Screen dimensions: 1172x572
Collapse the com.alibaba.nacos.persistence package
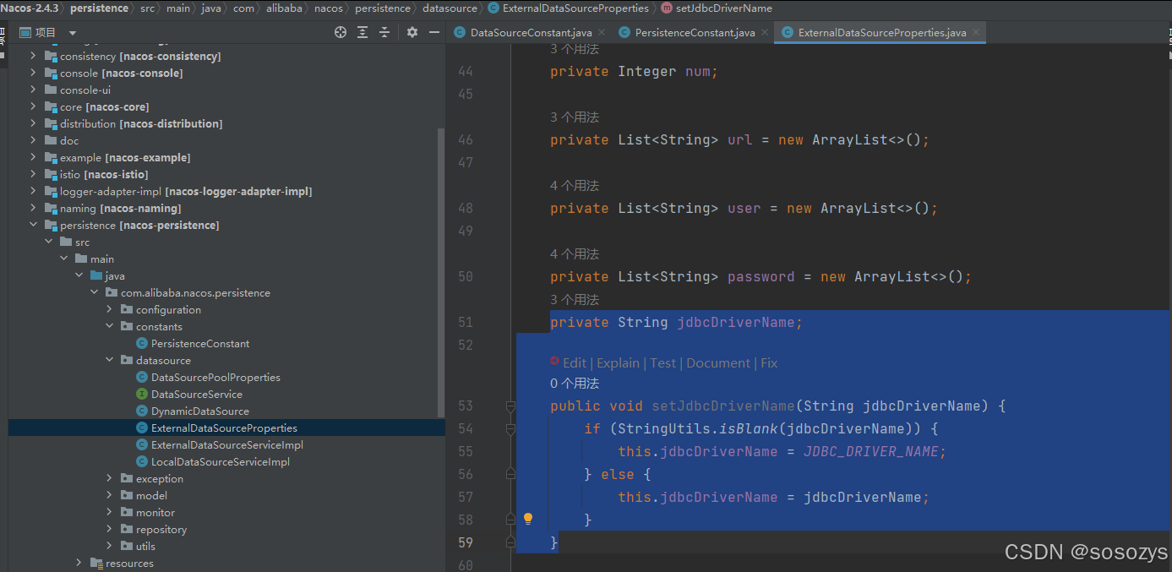(95, 292)
